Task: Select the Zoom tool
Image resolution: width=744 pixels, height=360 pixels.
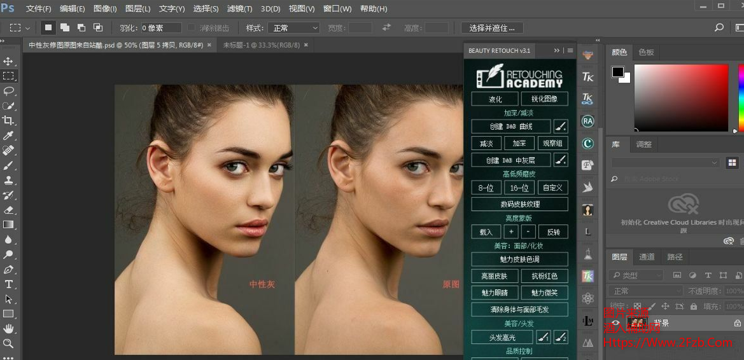Action: click(x=8, y=343)
